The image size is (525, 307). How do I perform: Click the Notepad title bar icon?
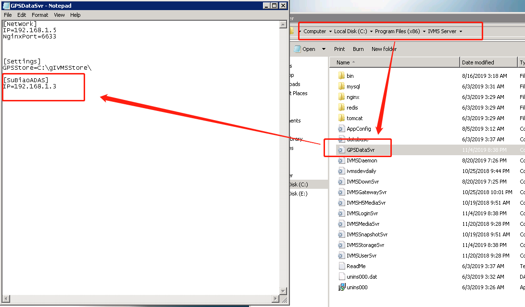click(x=6, y=6)
